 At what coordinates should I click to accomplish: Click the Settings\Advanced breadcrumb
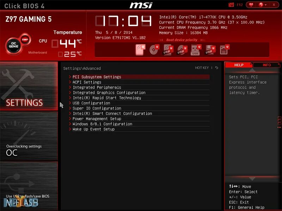tap(82, 68)
